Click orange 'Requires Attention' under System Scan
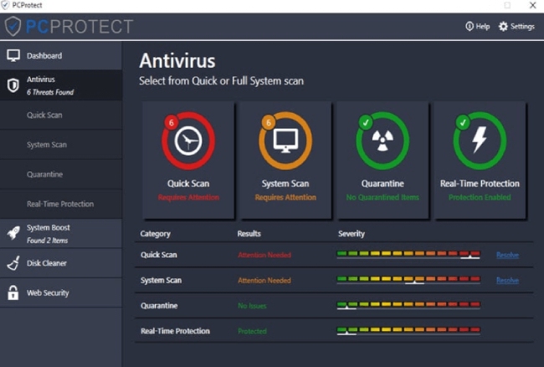This screenshot has height=367, width=544. point(285,197)
